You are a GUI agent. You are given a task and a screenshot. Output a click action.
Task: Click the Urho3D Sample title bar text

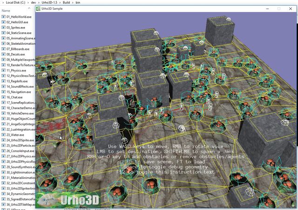point(52,8)
